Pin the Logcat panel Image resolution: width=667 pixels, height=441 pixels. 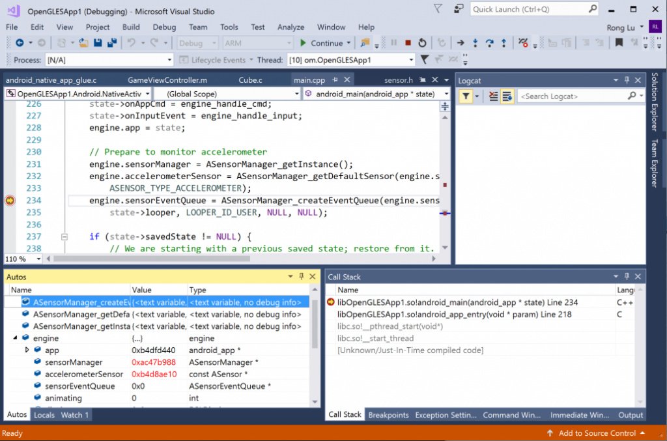(627, 80)
